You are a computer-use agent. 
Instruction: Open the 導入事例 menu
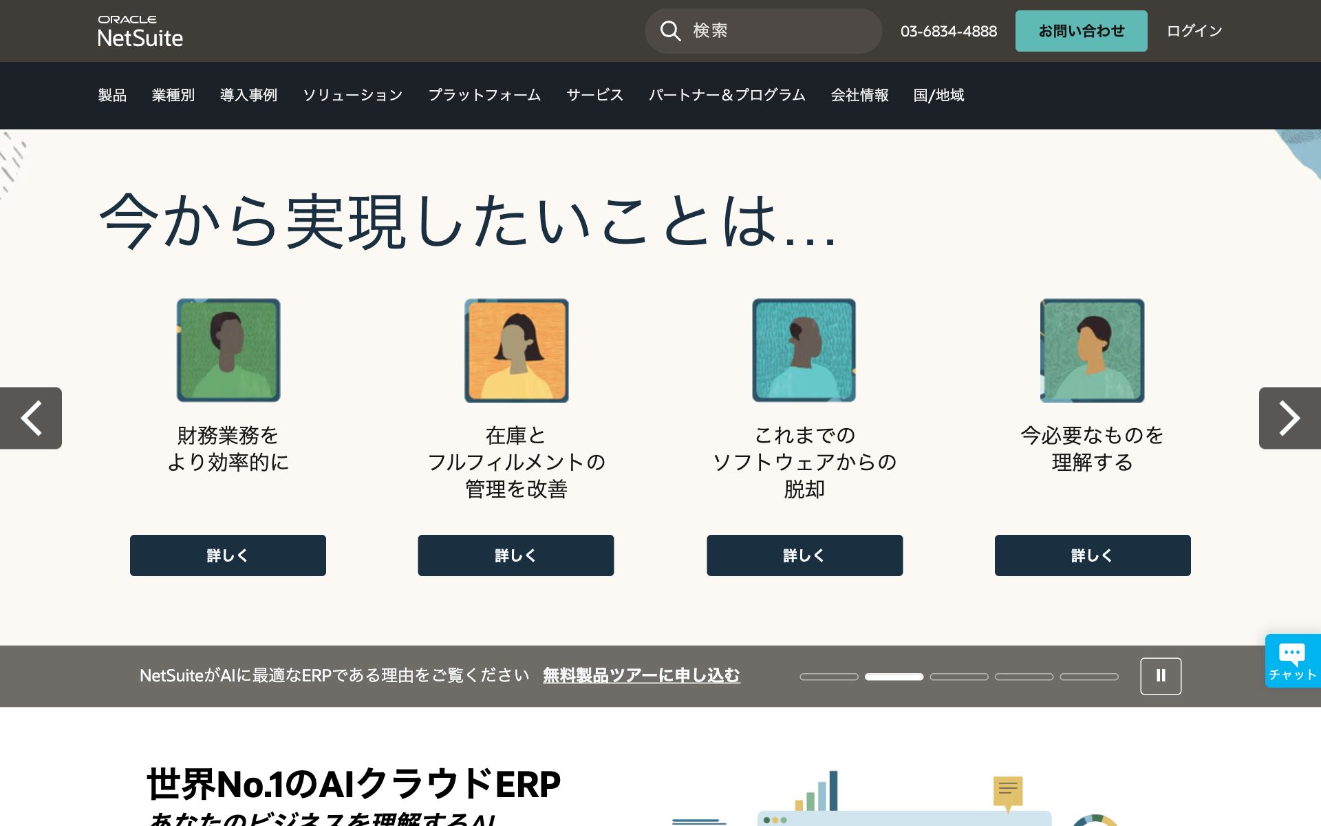[x=248, y=95]
